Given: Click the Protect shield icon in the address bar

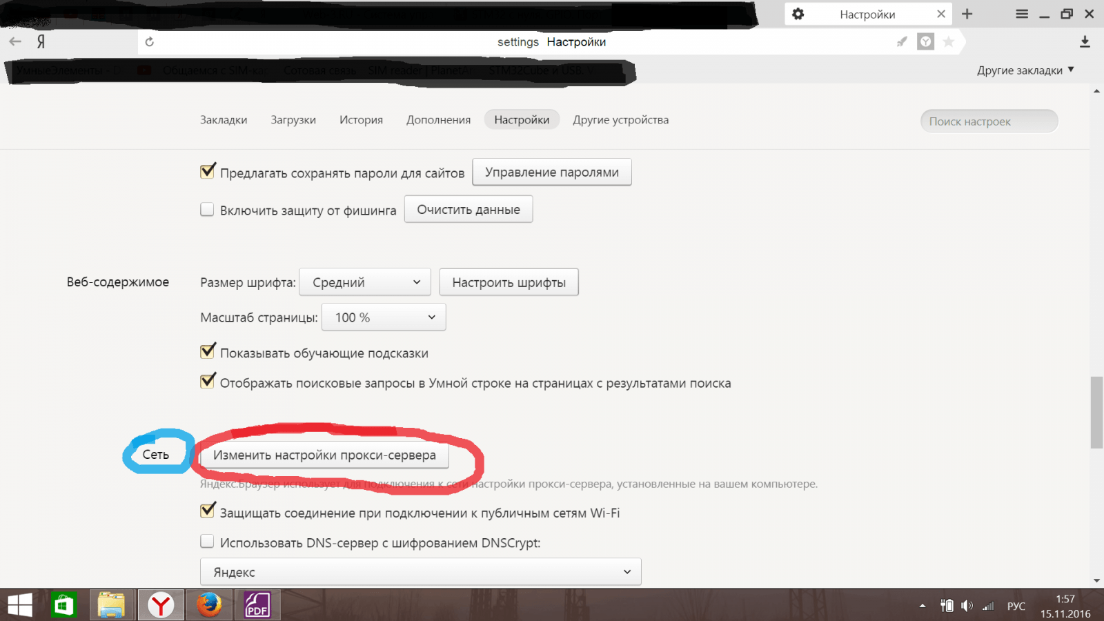Looking at the screenshot, I should 925,42.
